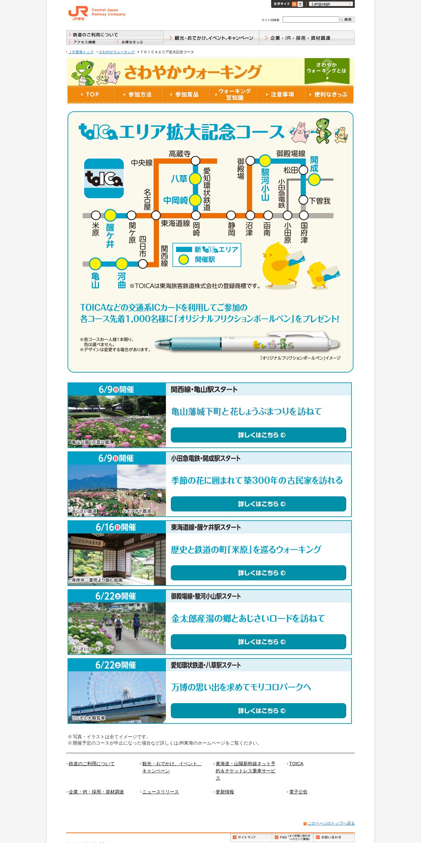Viewport: 421px width, 843px height.
Task: Open the Language dropdown
Action: pyautogui.click(x=331, y=4)
